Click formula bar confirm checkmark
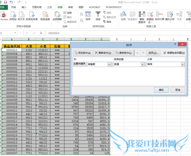 click(x=34, y=33)
